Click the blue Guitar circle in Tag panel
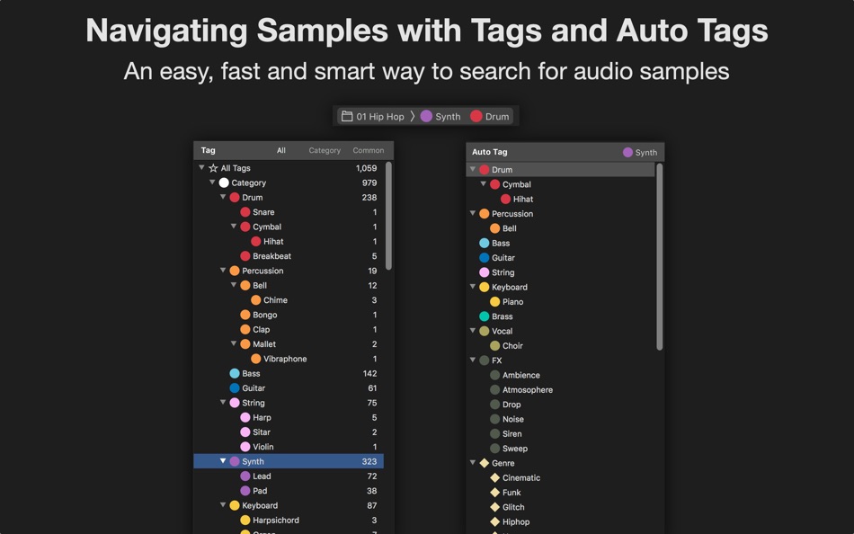Image resolution: width=854 pixels, height=534 pixels. click(x=235, y=388)
